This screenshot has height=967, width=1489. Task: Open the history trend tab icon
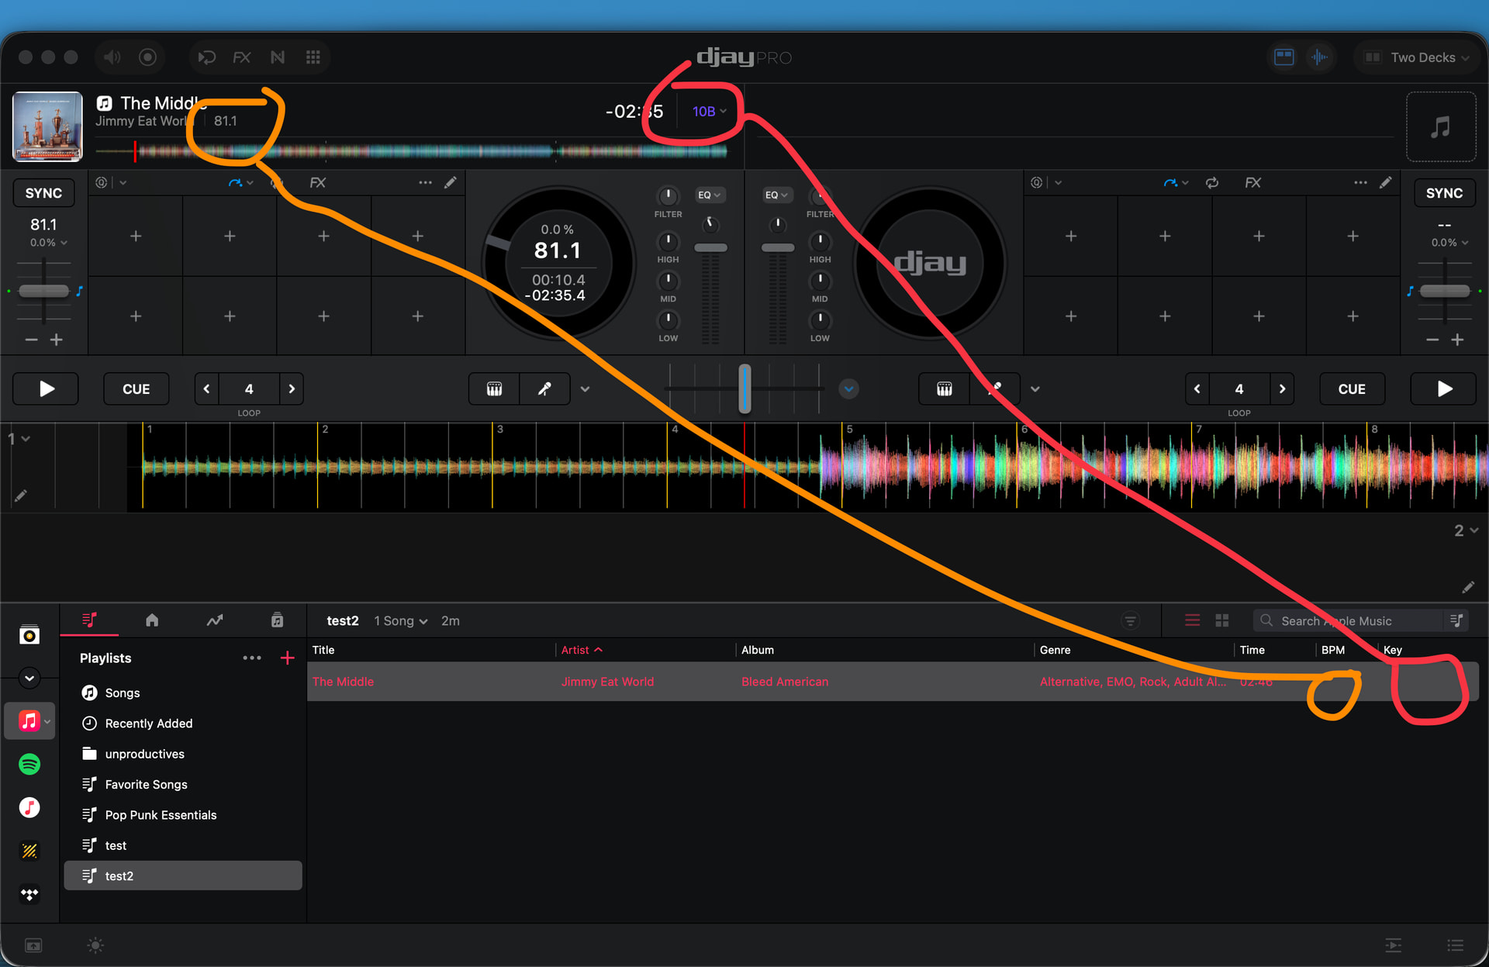[215, 620]
